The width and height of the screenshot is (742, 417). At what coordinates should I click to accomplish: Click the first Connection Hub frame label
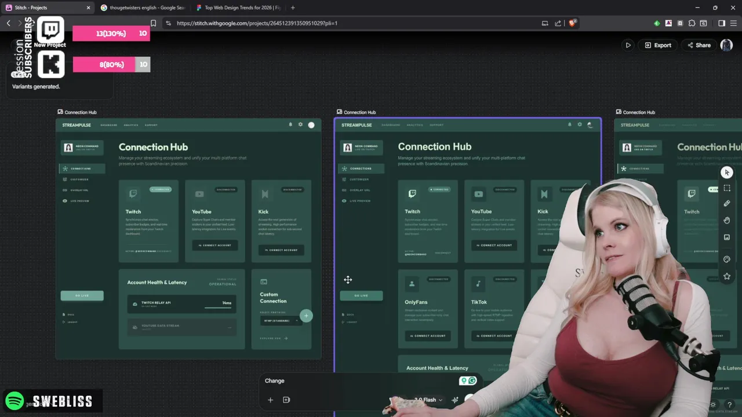(77, 112)
